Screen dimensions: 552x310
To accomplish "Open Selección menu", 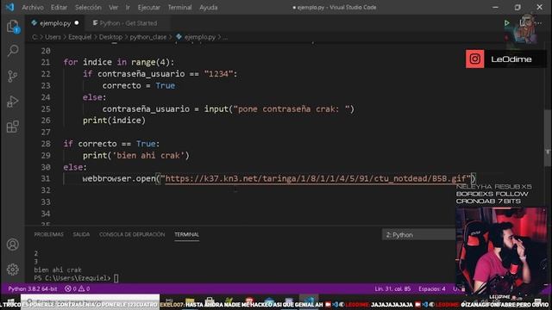I will point(88,8).
